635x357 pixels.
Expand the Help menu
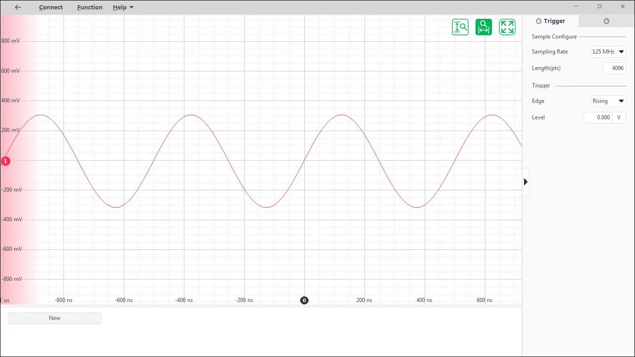click(x=123, y=7)
